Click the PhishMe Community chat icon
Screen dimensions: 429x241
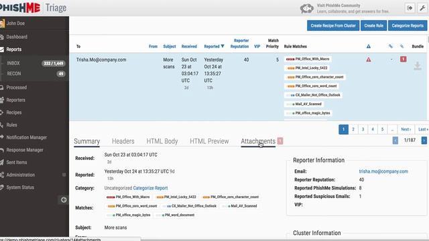(307, 9)
